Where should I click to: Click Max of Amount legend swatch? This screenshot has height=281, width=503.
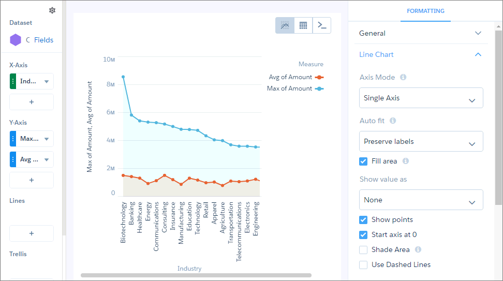point(319,89)
